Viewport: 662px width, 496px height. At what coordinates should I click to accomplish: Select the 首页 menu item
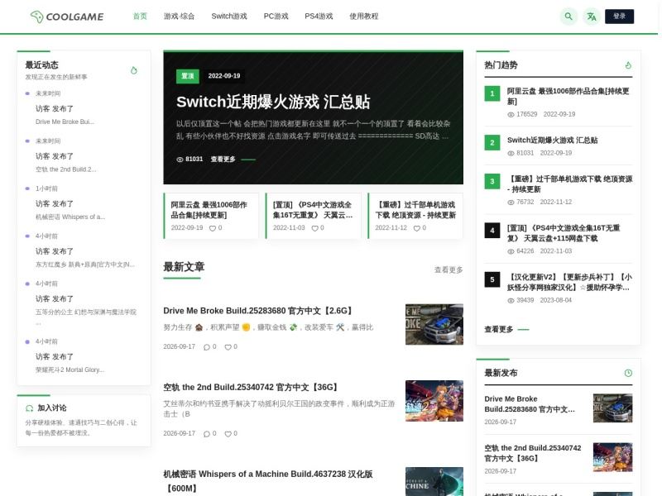click(140, 16)
